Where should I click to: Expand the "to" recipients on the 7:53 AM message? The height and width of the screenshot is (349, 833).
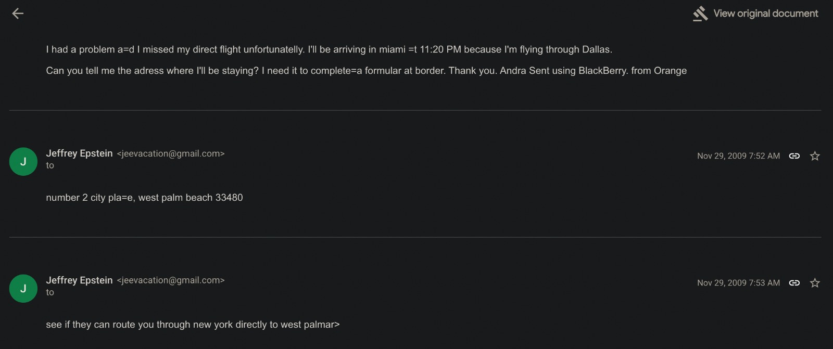(50, 292)
